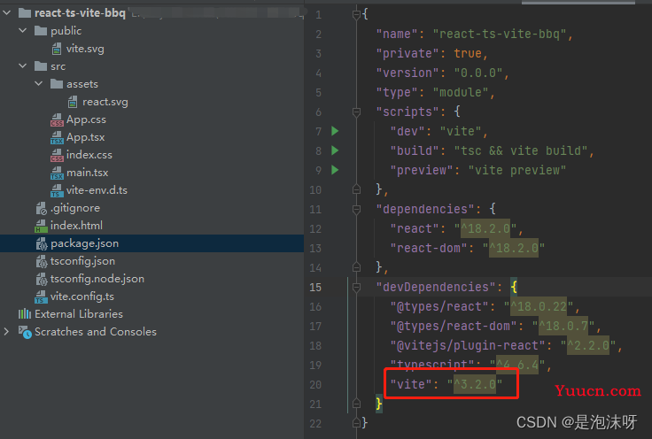Click the main.tsx file icon
The height and width of the screenshot is (439, 652).
(x=57, y=173)
